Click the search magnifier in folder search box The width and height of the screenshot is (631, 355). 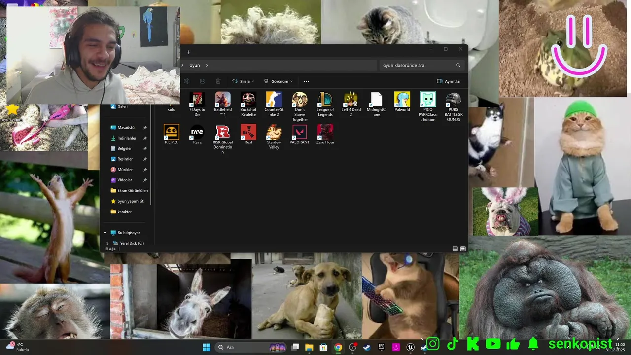pyautogui.click(x=458, y=65)
